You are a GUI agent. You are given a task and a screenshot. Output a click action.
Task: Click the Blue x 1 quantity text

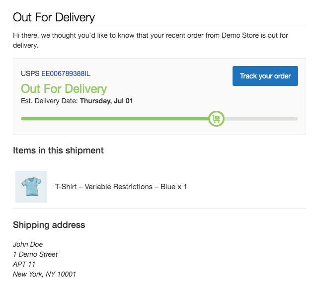(173, 187)
